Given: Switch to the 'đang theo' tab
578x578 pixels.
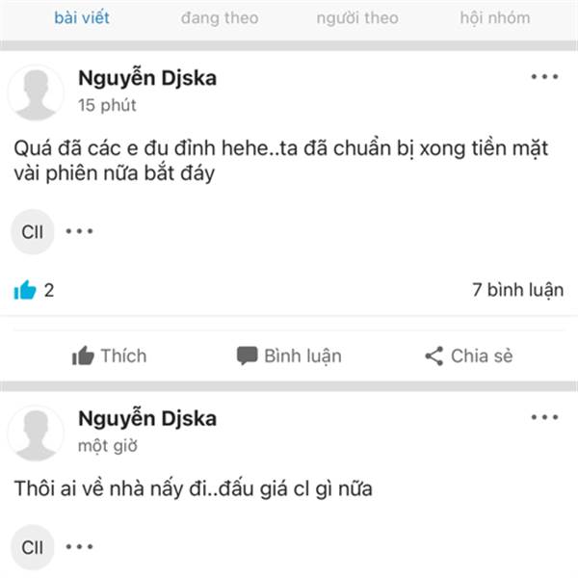Looking at the screenshot, I should (x=220, y=17).
